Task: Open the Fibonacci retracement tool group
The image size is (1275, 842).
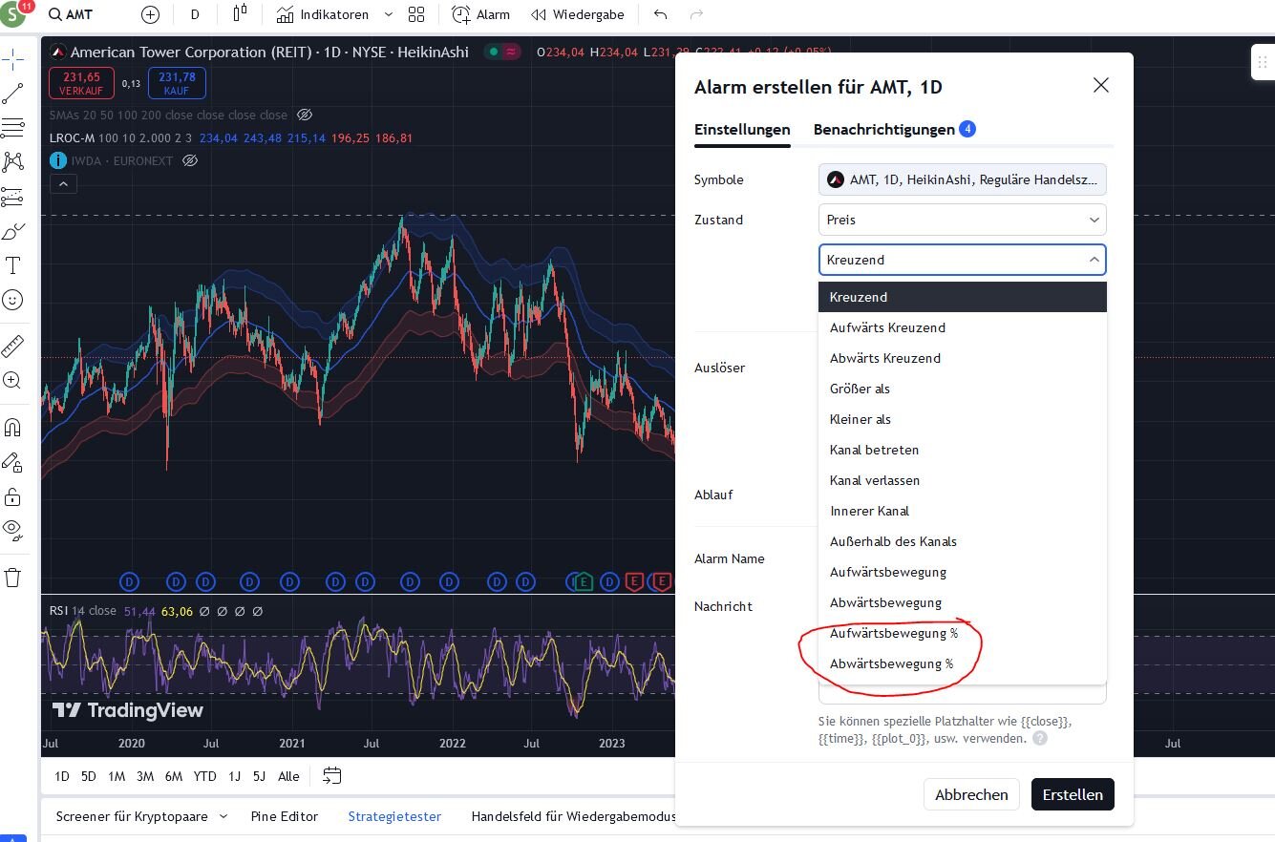Action: 13,127
